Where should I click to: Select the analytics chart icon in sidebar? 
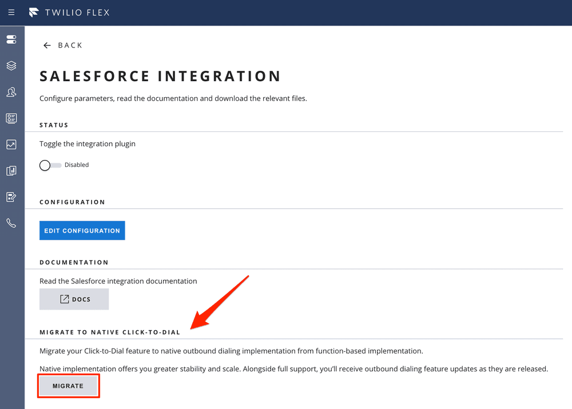click(11, 145)
